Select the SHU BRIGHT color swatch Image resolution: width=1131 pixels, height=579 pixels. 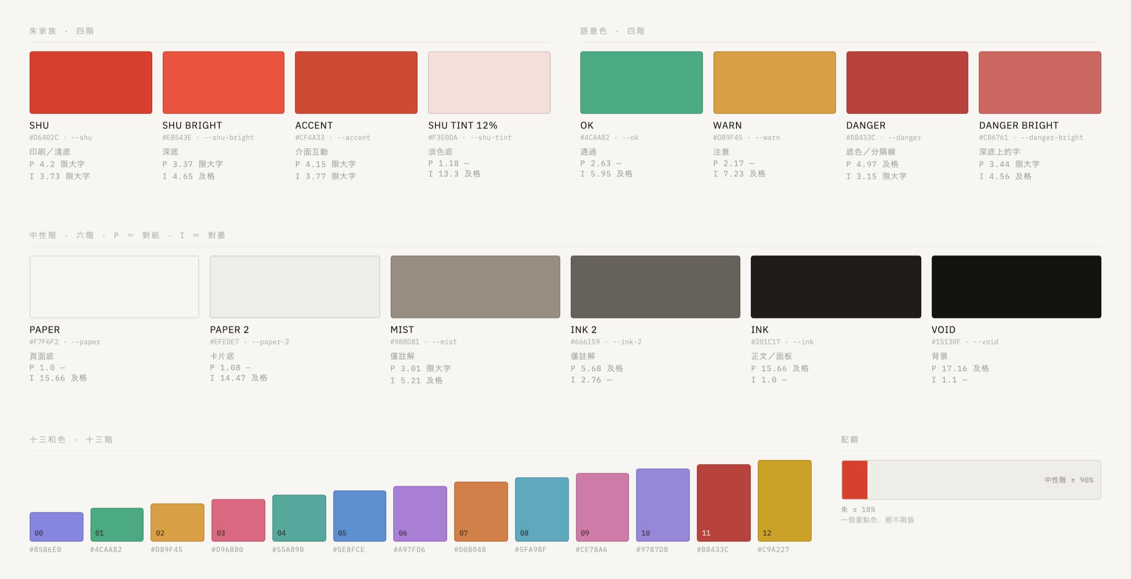tap(223, 82)
